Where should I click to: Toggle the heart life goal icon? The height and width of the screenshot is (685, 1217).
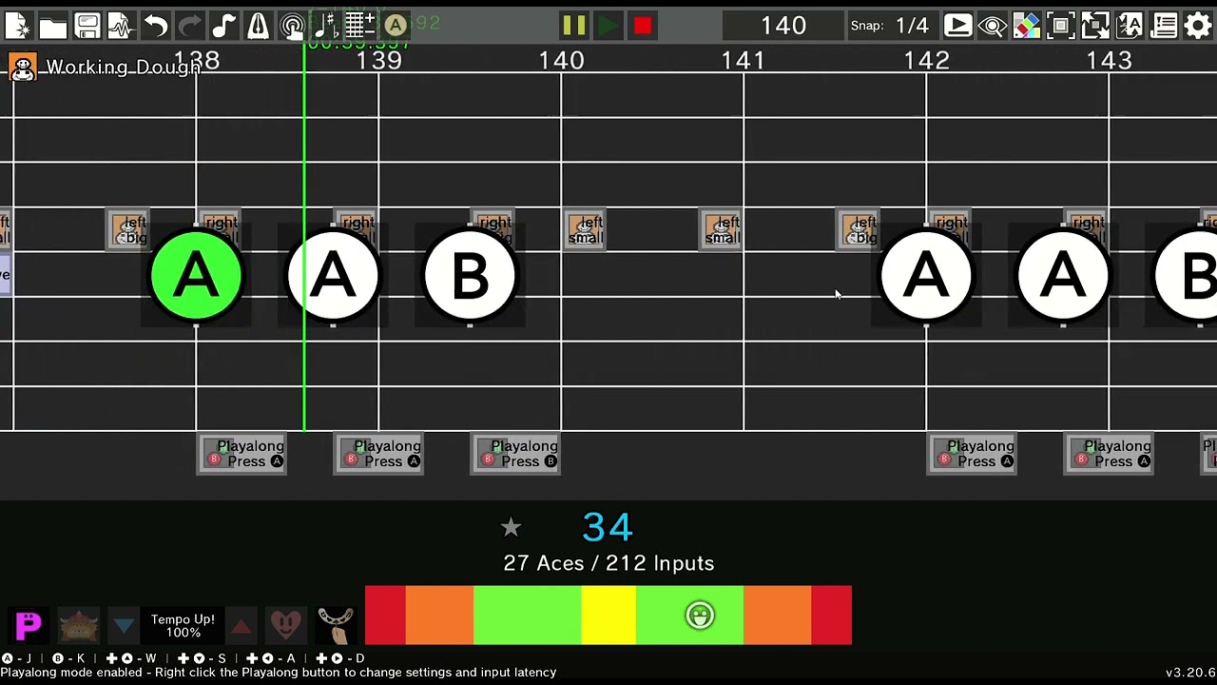point(285,625)
